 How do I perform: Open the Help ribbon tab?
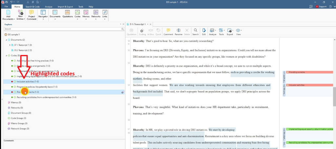[x=91, y=7]
